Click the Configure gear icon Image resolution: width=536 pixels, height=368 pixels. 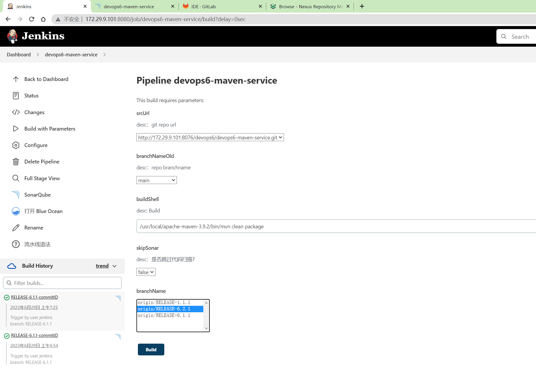16,145
